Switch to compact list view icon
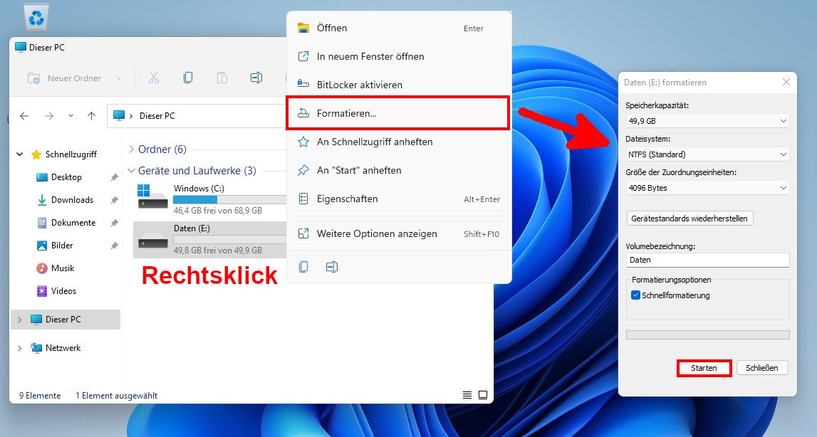The height and width of the screenshot is (437, 817). click(484, 394)
